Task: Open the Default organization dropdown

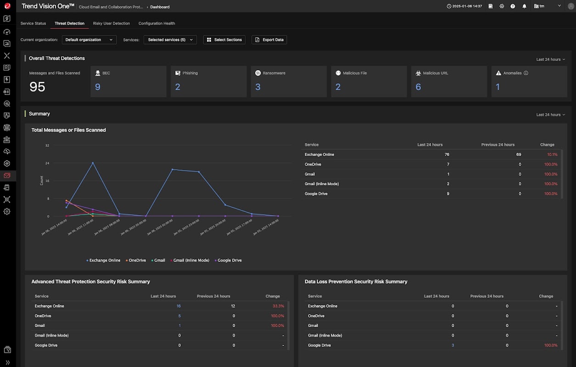Action: [89, 40]
